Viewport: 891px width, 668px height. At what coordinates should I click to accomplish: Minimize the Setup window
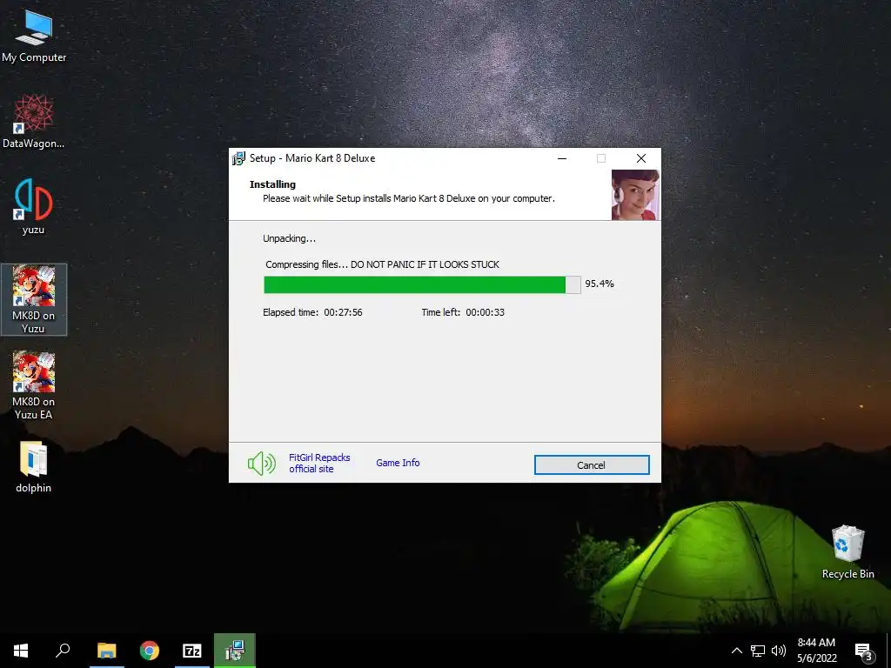pyautogui.click(x=562, y=158)
